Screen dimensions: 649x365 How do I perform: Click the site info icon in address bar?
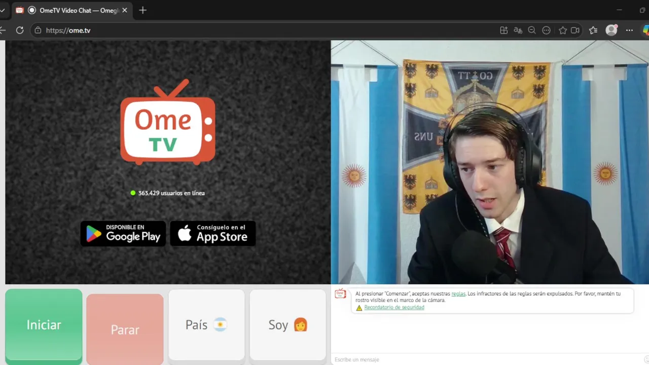38,30
